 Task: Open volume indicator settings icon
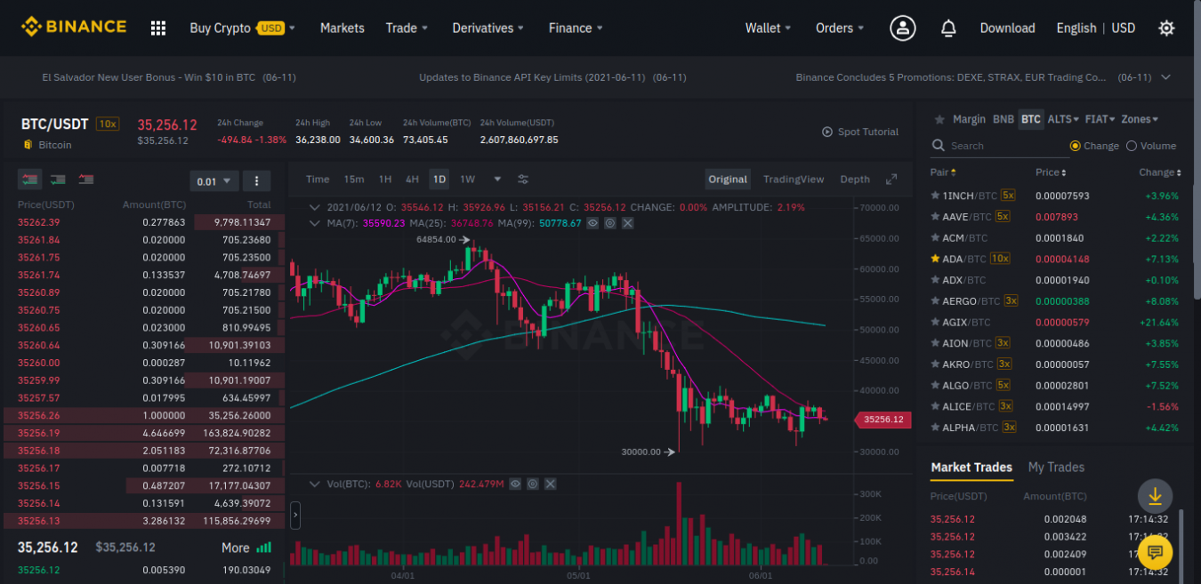tap(533, 484)
